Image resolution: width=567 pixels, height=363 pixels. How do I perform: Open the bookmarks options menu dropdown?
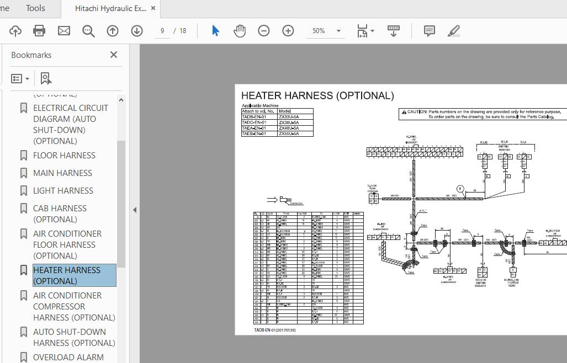[x=20, y=78]
